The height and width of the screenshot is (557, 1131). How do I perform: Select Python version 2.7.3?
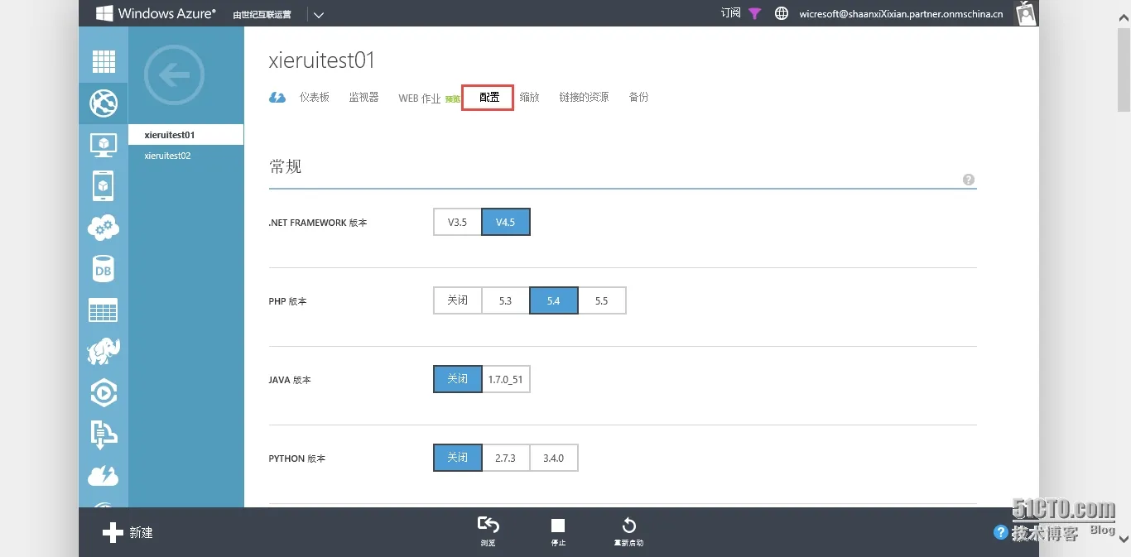coord(506,458)
